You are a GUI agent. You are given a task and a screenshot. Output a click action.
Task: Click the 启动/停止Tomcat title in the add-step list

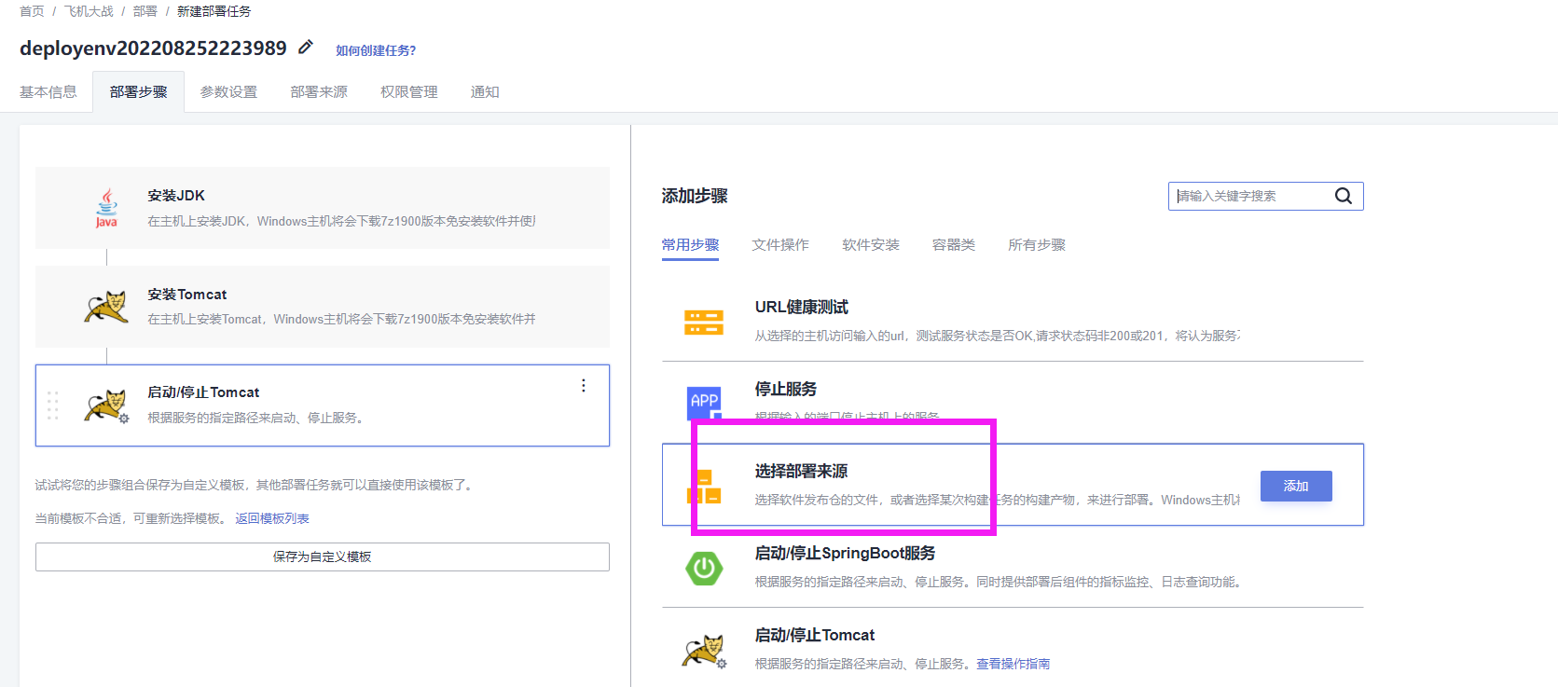pyautogui.click(x=815, y=636)
